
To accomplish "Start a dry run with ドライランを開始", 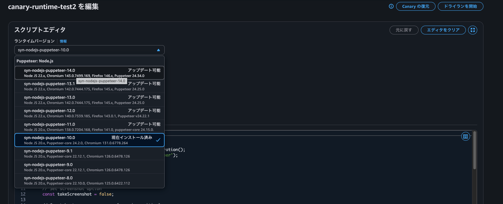I will point(460,6).
